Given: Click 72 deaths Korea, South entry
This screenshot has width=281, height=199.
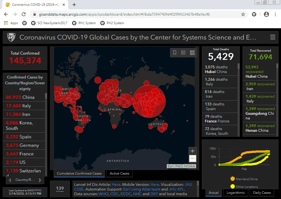Looking at the screenshot, I should click(220, 131).
